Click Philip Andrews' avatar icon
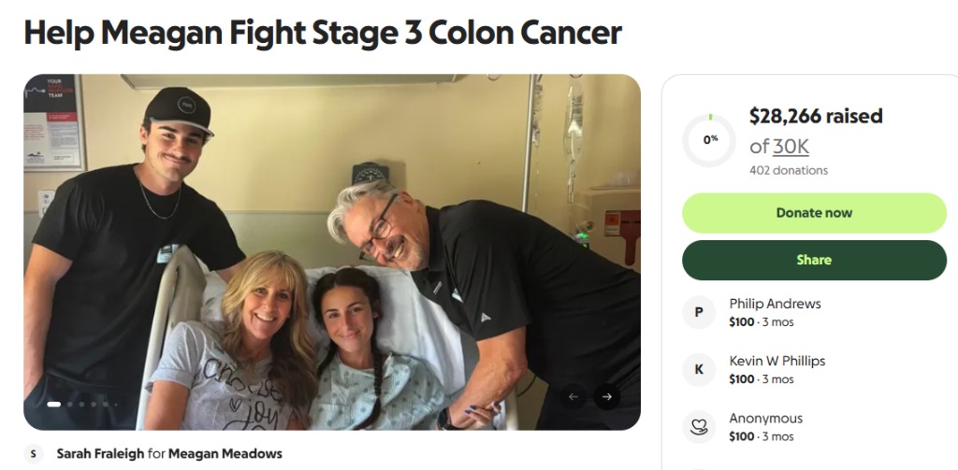The image size is (958, 470). coord(698,313)
